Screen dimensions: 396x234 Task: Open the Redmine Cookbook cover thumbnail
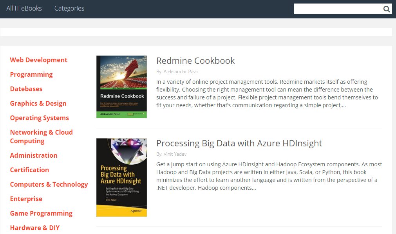click(x=121, y=86)
